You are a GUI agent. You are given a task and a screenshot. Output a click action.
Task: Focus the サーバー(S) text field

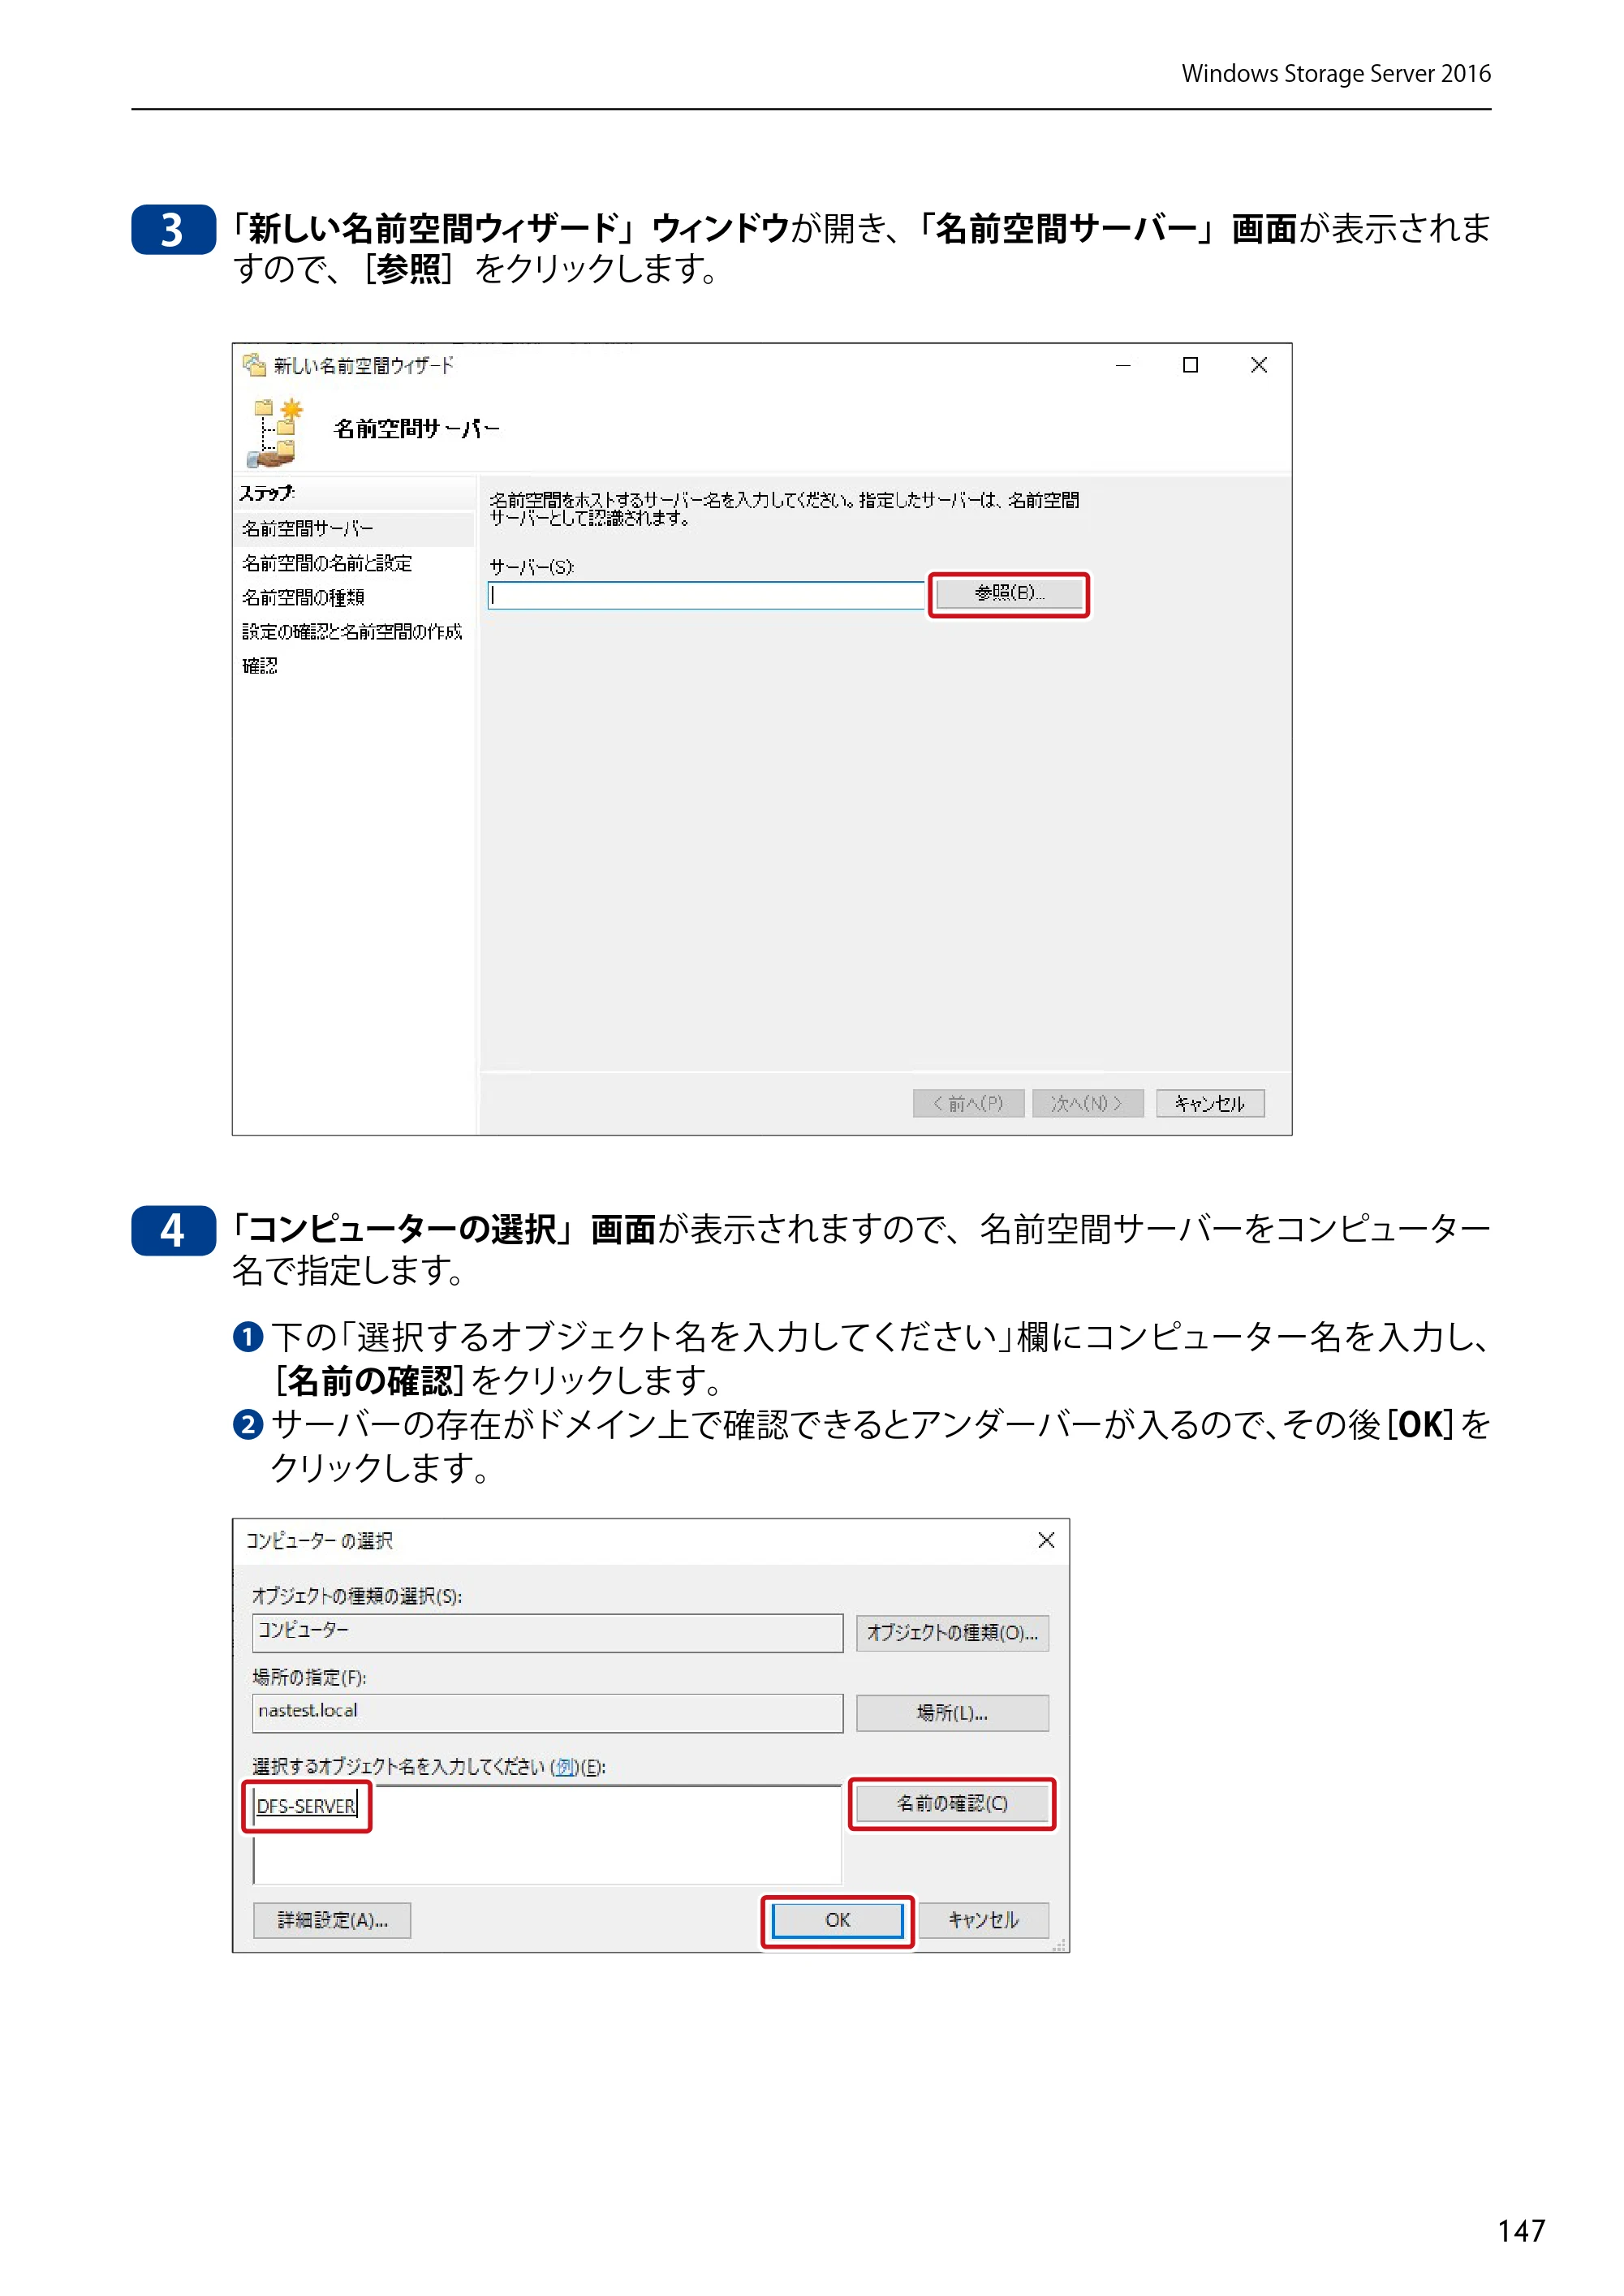tap(706, 596)
